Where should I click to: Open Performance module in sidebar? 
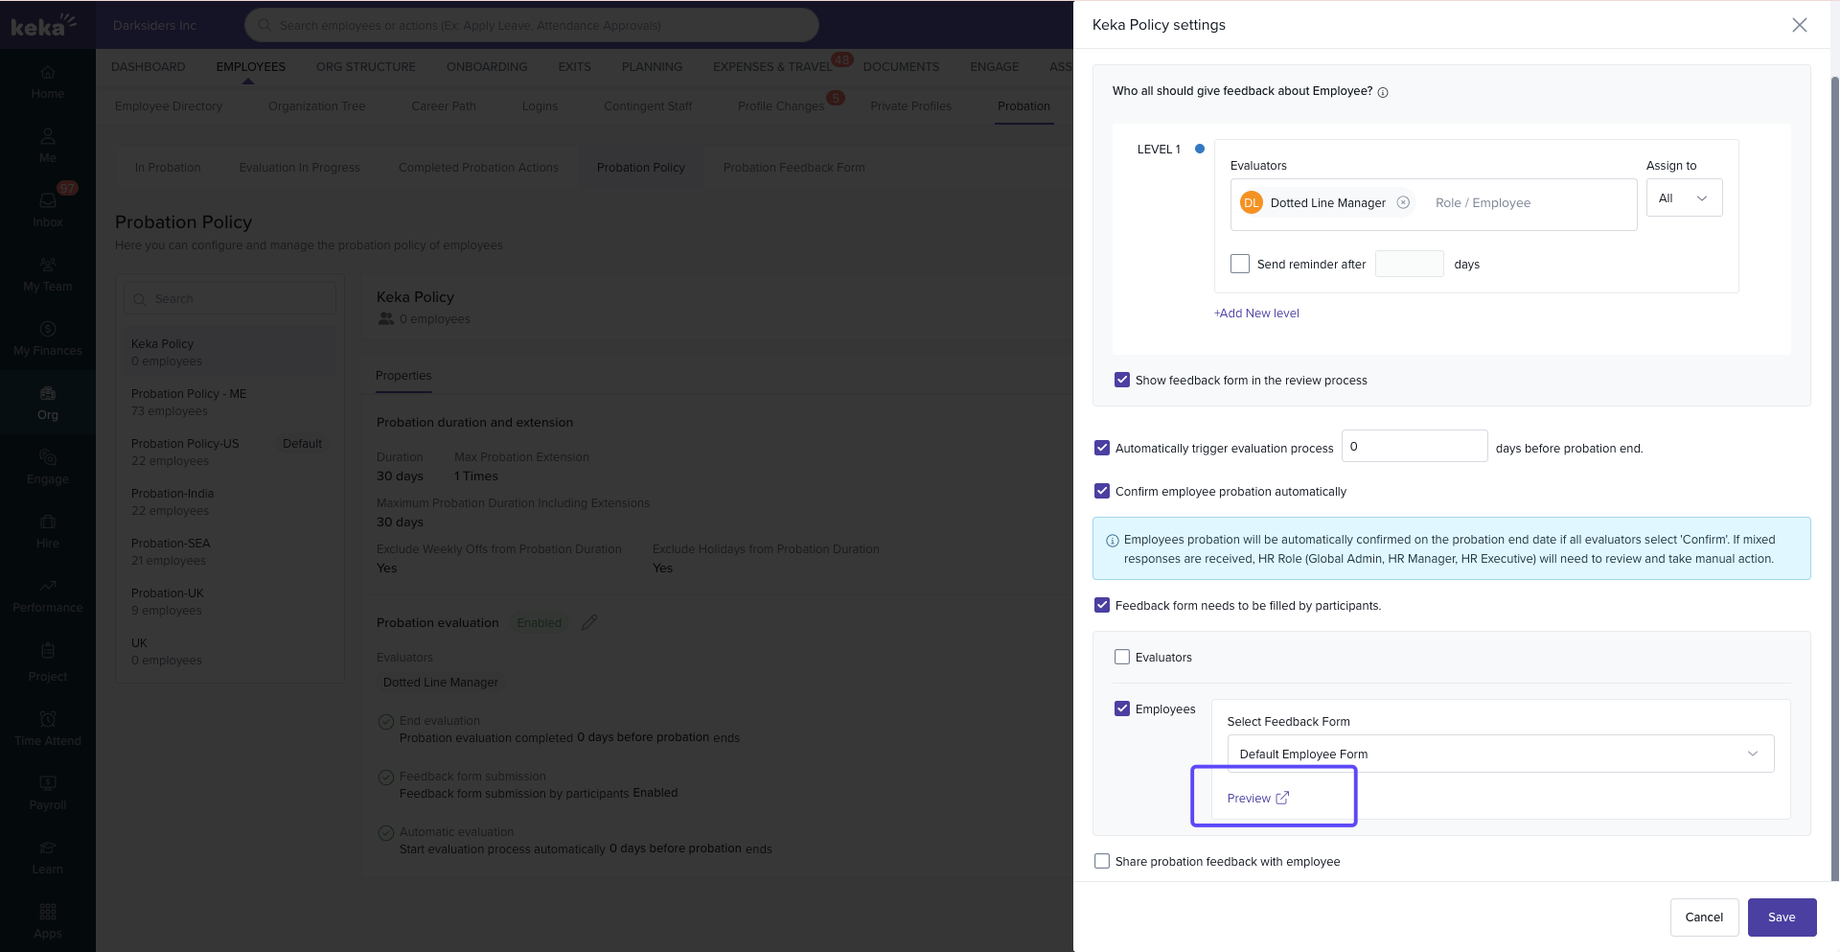click(x=48, y=594)
